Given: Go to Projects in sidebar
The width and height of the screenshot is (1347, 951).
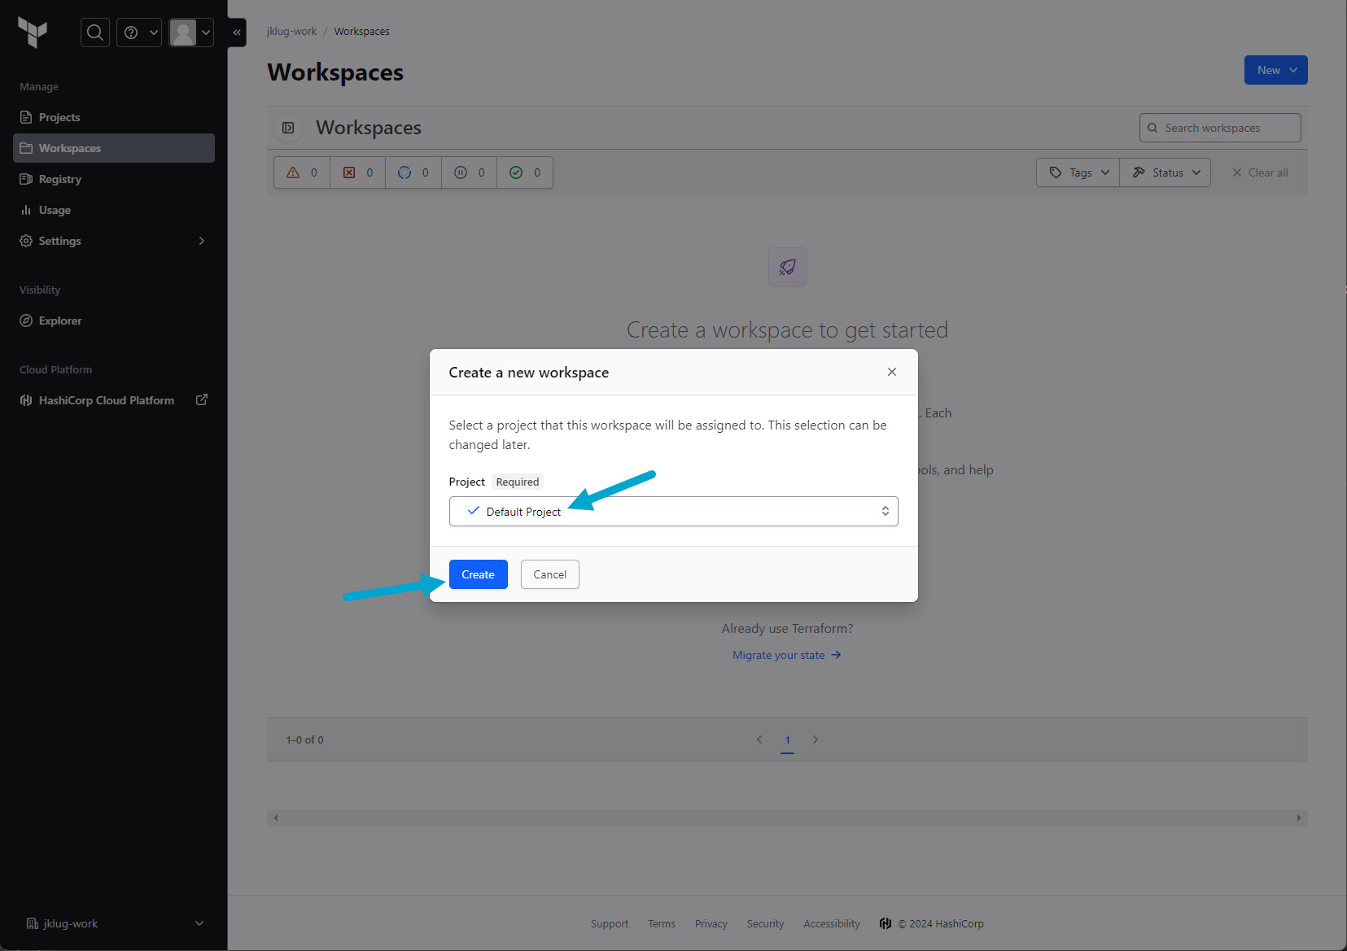Looking at the screenshot, I should [59, 117].
